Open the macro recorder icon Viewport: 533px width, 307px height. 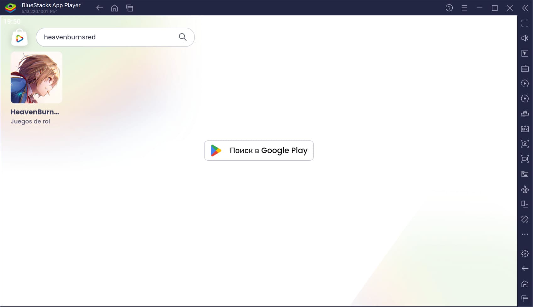[x=525, y=83]
